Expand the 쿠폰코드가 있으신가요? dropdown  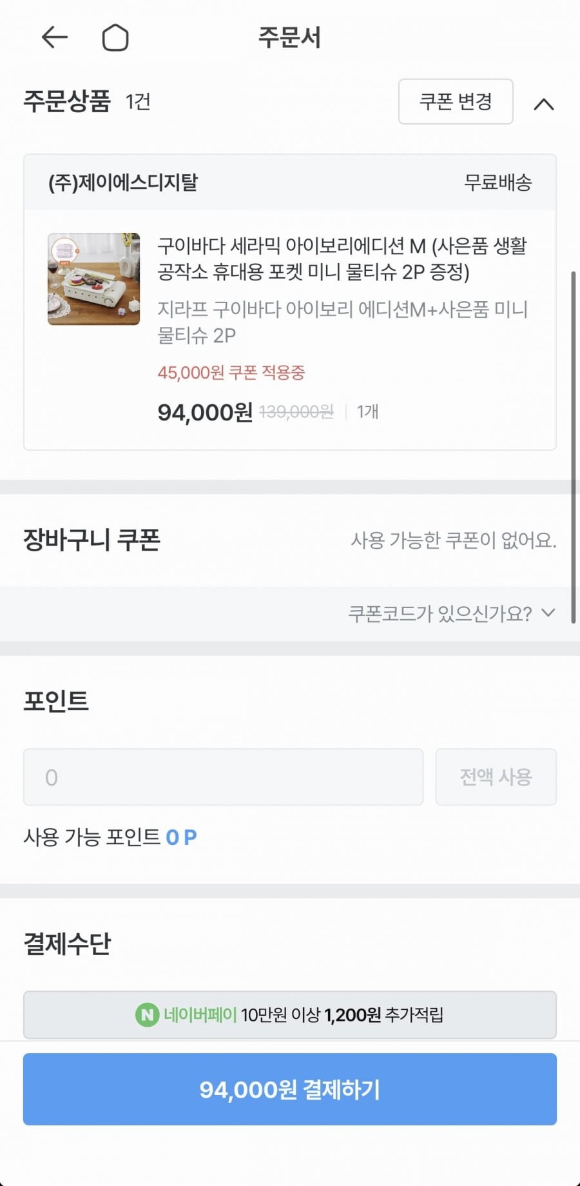point(451,613)
